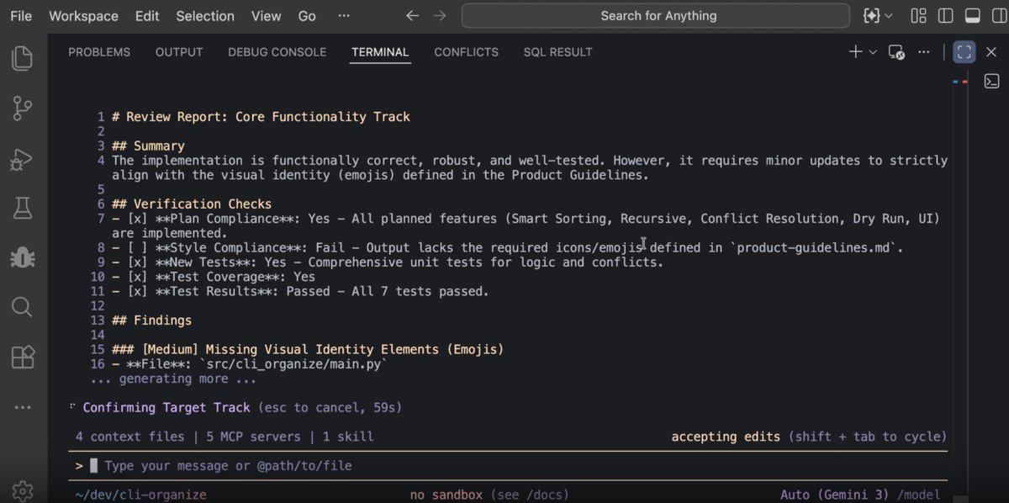Open the Testing flask view

[x=23, y=207]
